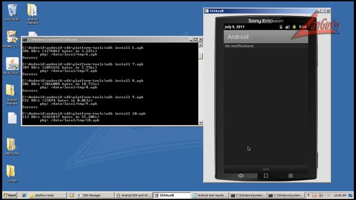Click the notification panel drag handle at bottom
Image resolution: width=356 pixels, height=200 pixels.
[266, 169]
